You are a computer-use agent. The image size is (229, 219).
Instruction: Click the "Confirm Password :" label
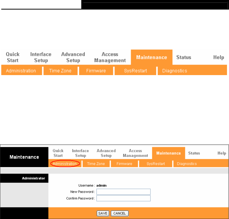[81, 198]
